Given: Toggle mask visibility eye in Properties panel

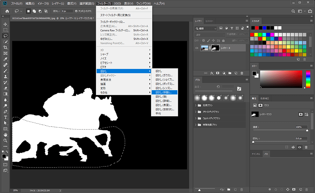Looking at the screenshot, I should coord(300,147).
